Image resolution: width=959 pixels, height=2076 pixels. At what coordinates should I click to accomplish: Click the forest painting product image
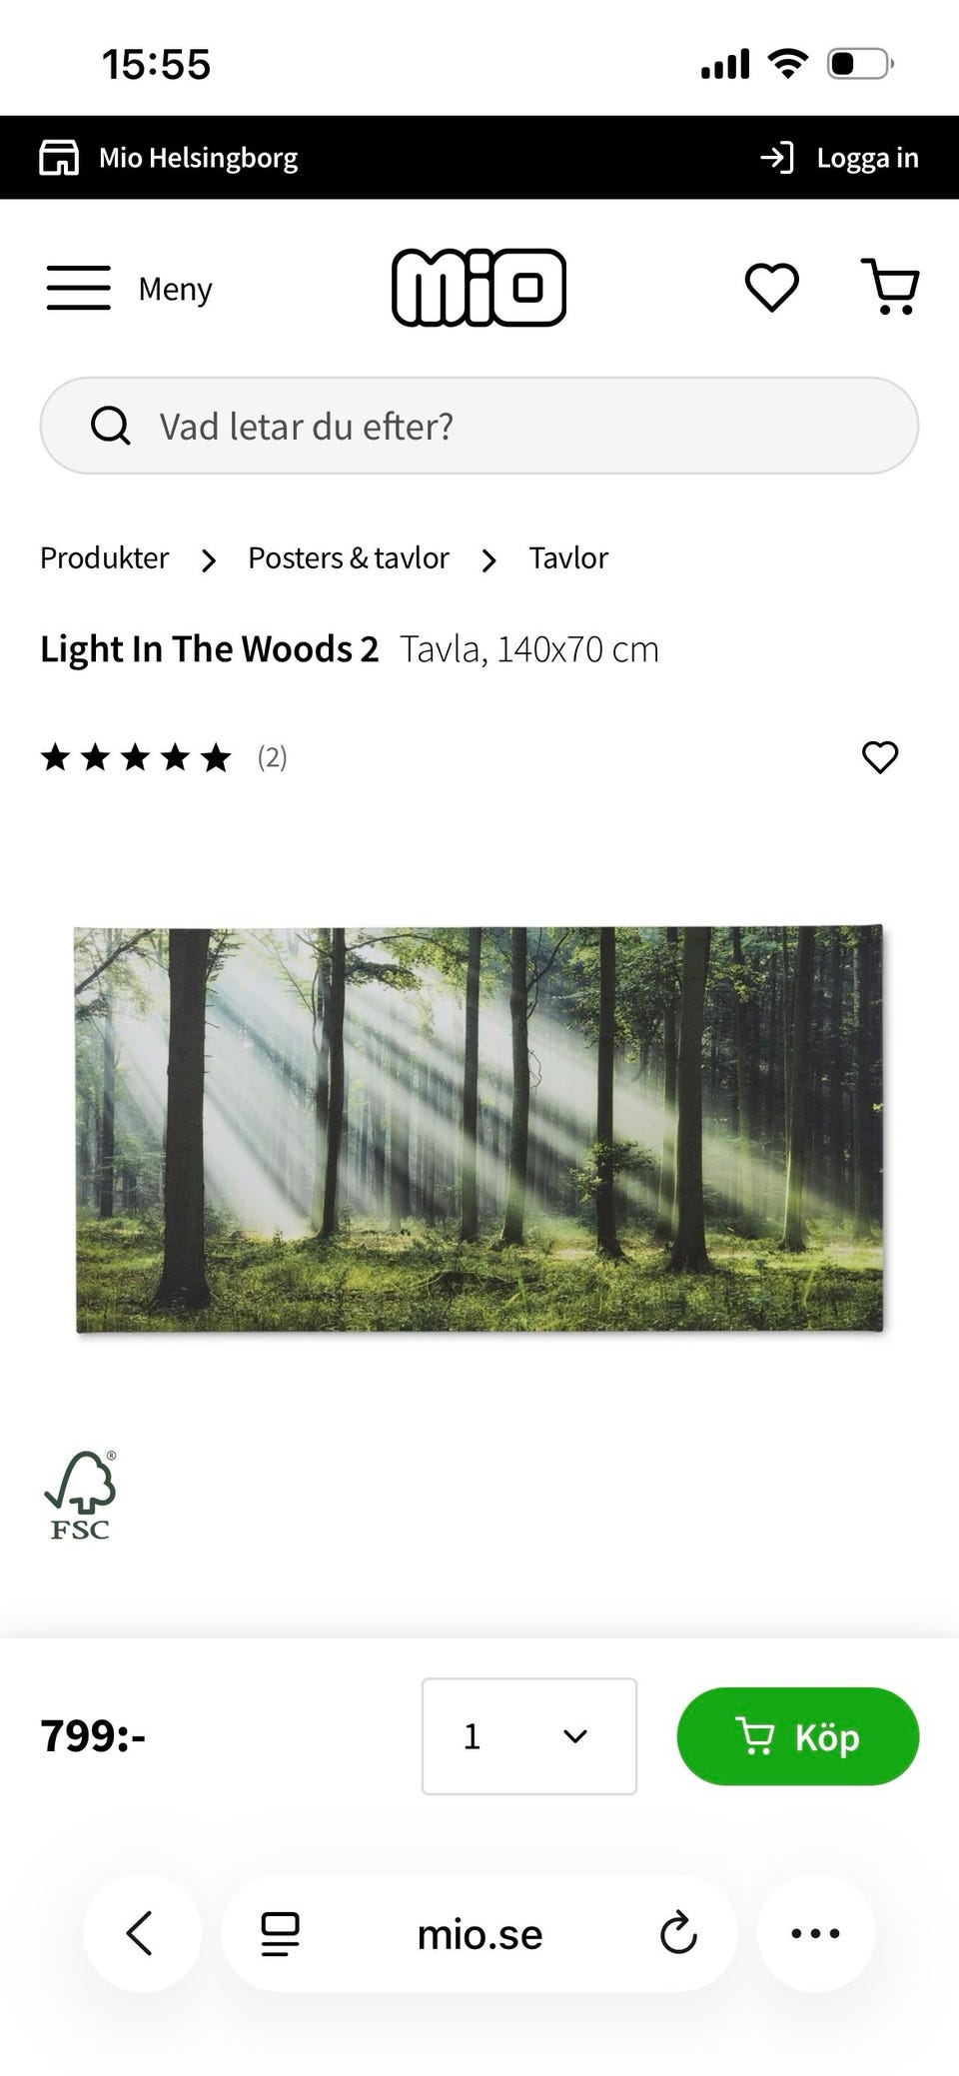tap(479, 1130)
